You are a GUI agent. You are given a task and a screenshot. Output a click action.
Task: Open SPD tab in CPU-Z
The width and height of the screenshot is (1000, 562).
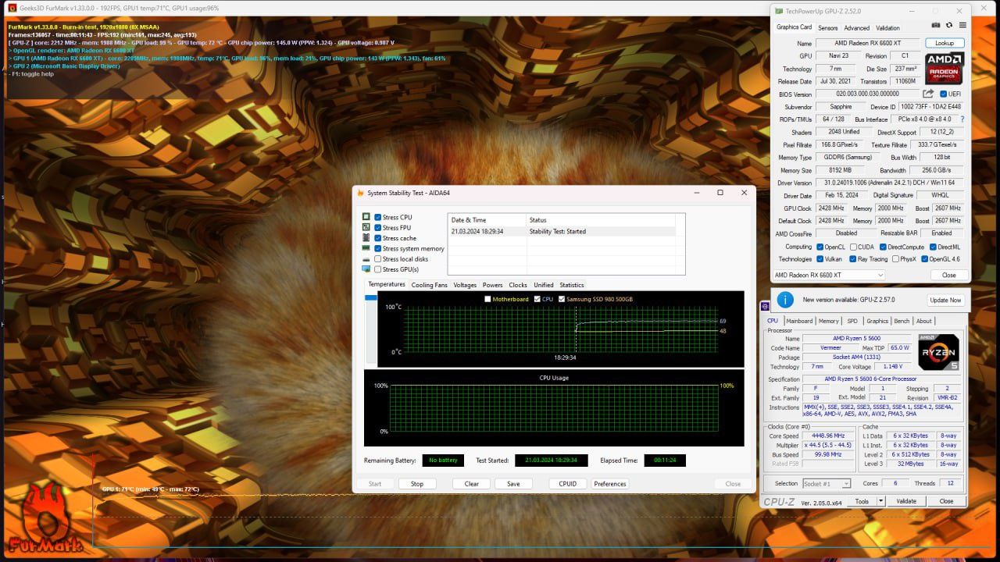click(852, 321)
